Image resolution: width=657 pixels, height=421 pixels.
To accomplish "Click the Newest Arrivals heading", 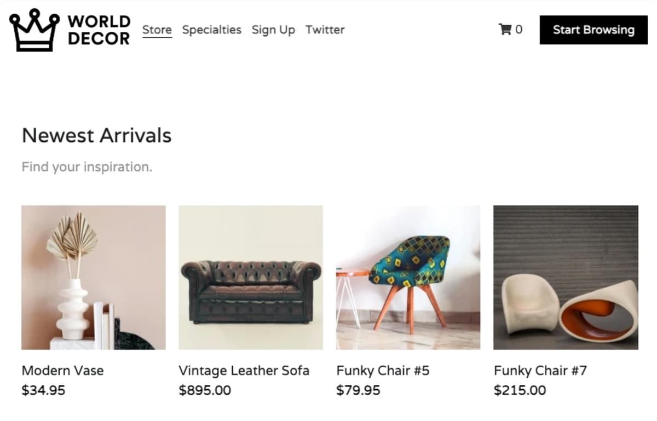I will pos(96,135).
